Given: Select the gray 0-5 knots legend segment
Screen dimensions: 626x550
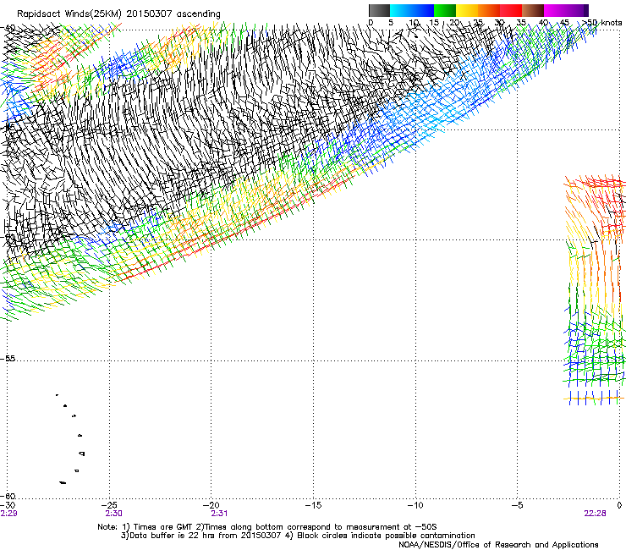Looking at the screenshot, I should (x=379, y=10).
